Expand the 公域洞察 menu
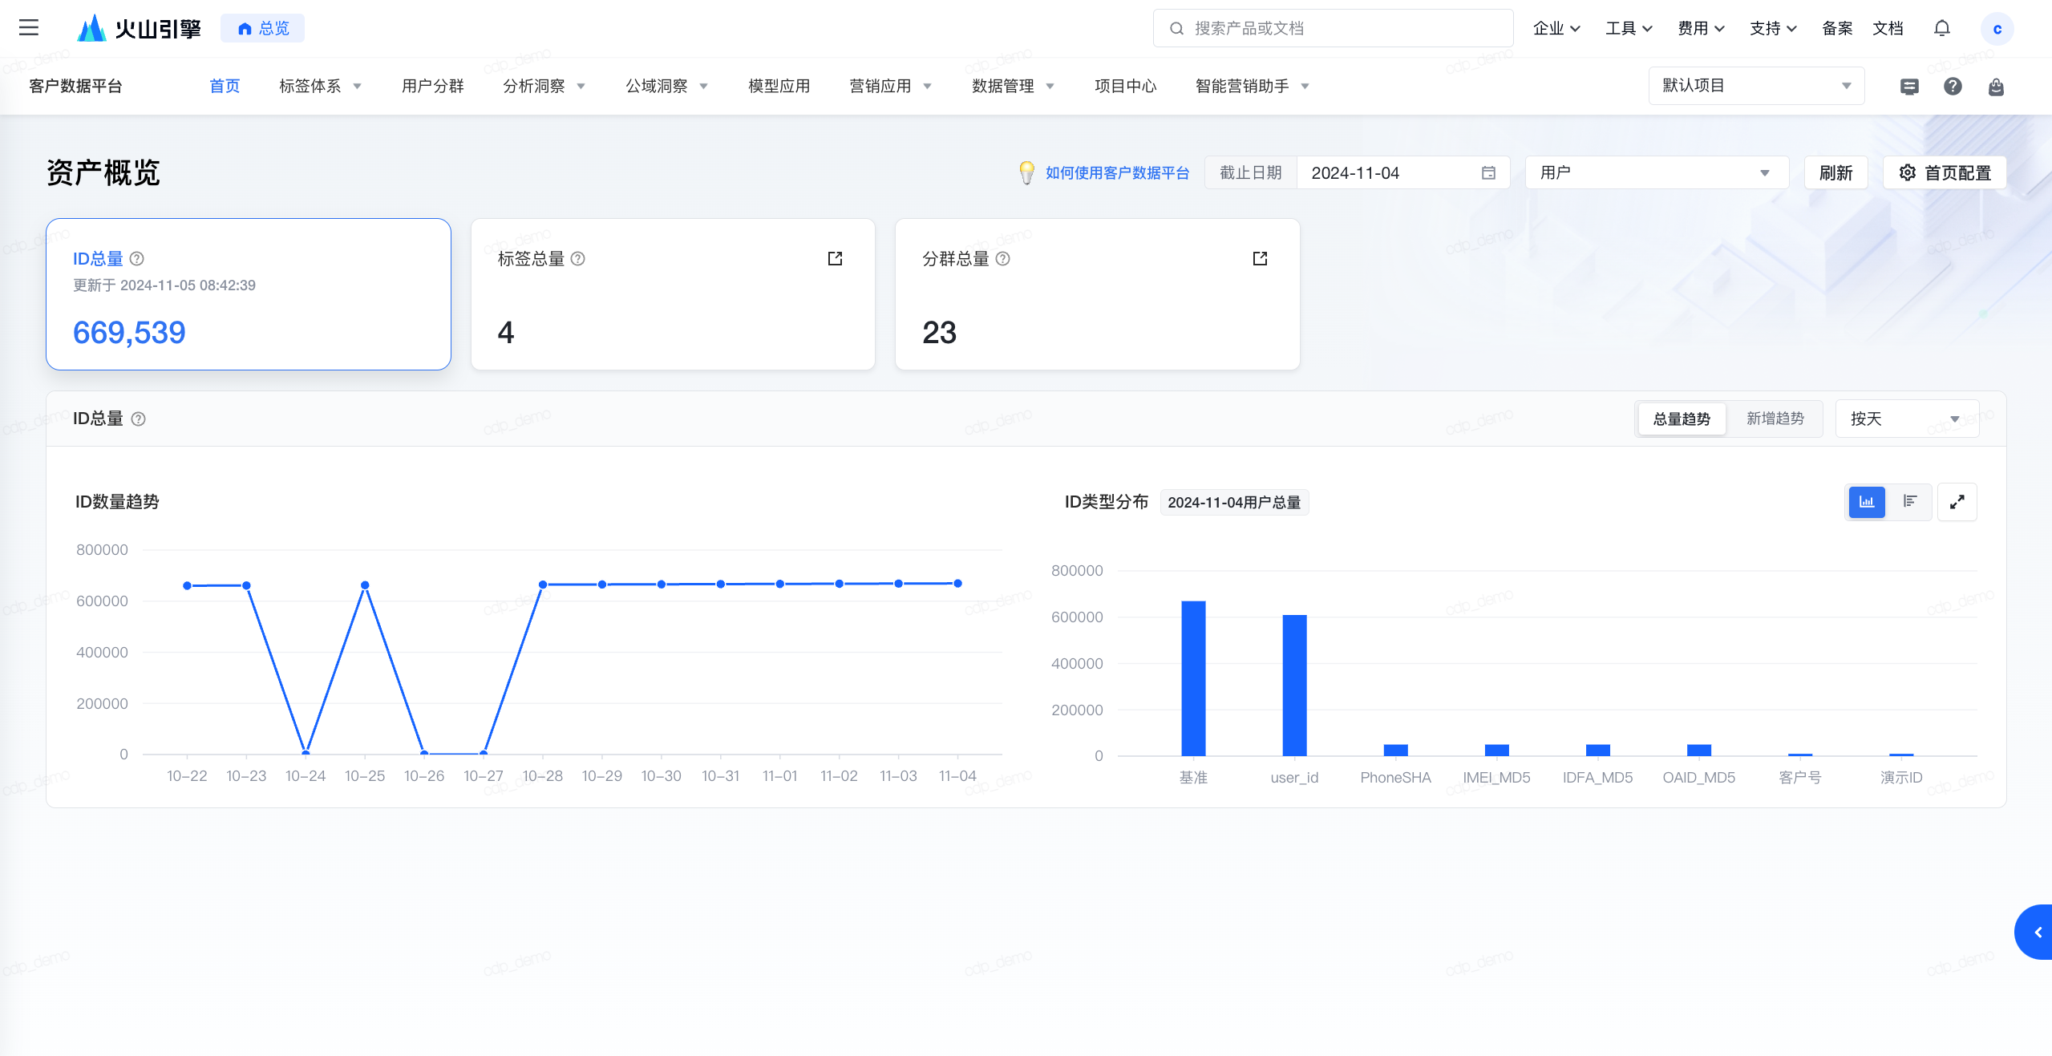The width and height of the screenshot is (2052, 1056). (x=666, y=86)
